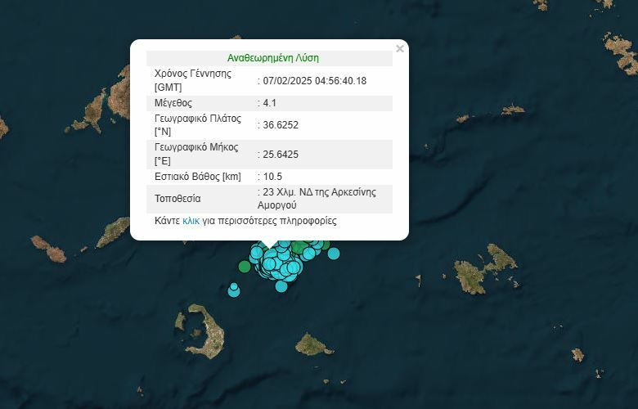Click the cyan marker below the main cluster

coord(281,285)
